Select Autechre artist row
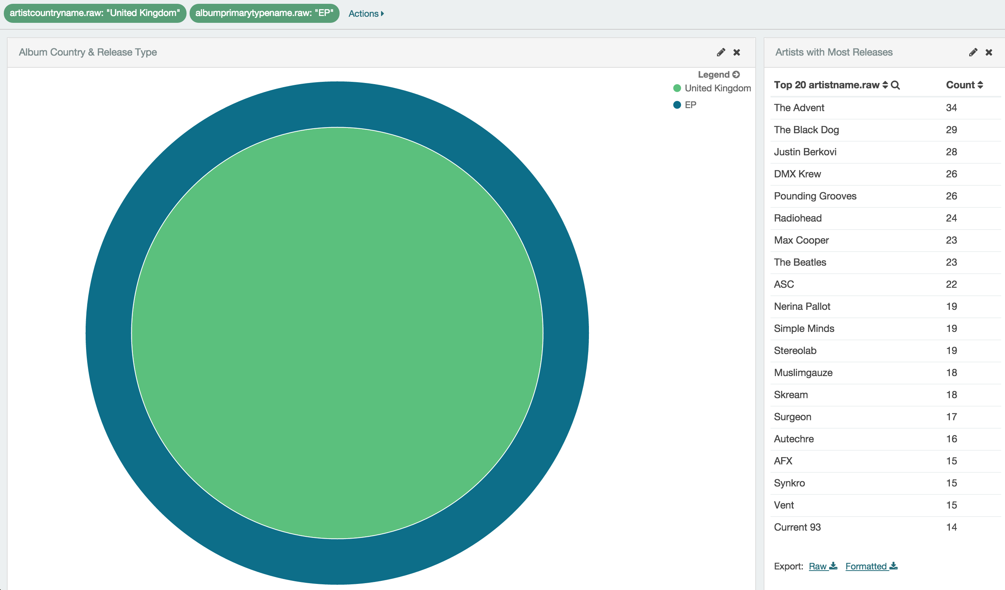The width and height of the screenshot is (1005, 590). pyautogui.click(x=885, y=439)
